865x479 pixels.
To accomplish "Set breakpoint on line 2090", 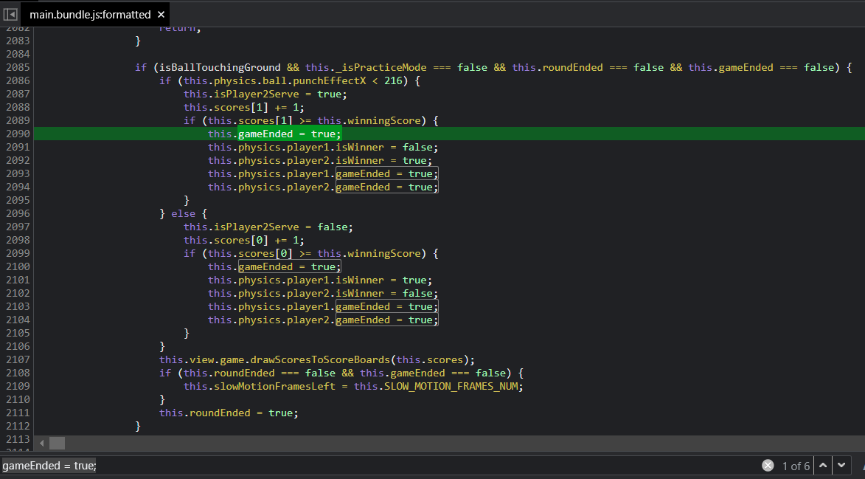I will (x=18, y=134).
